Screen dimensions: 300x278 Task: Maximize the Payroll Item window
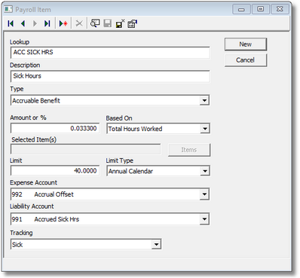point(261,9)
